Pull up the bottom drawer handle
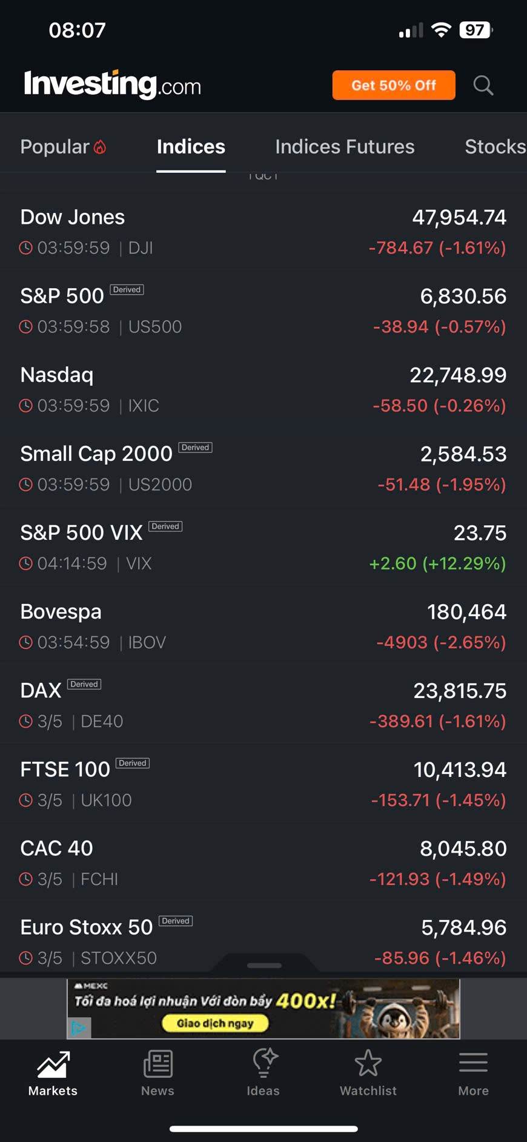Viewport: 527px width, 1142px height. tap(264, 965)
